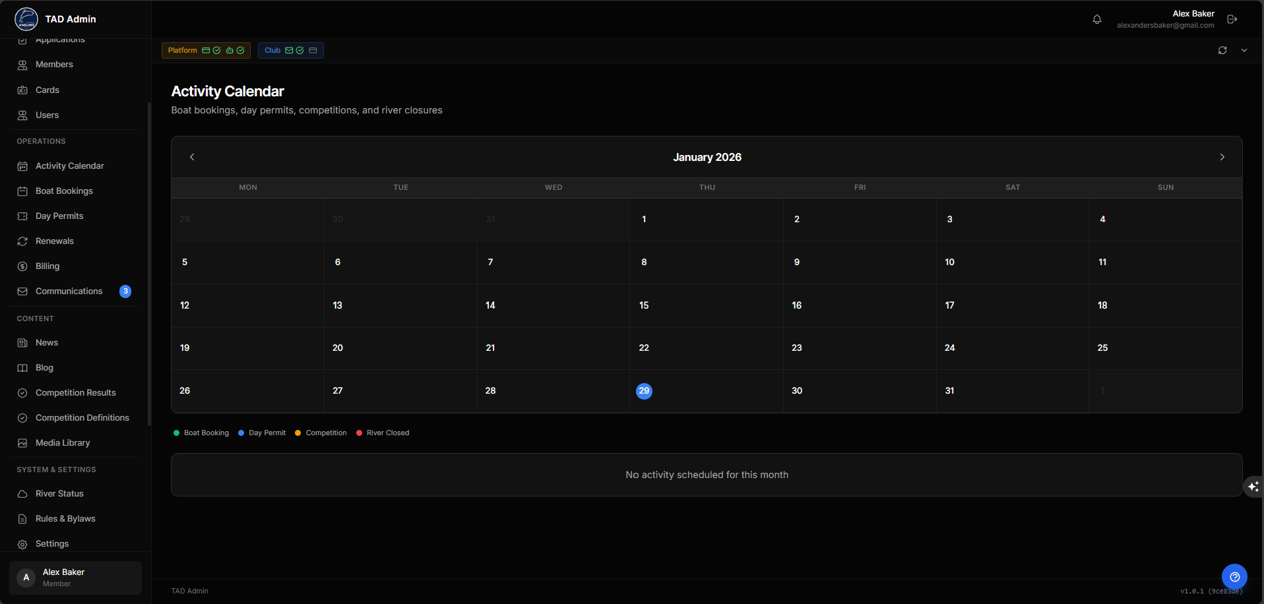This screenshot has width=1264, height=604.
Task: Click the green Boat Booking legend dot
Action: coord(176,433)
